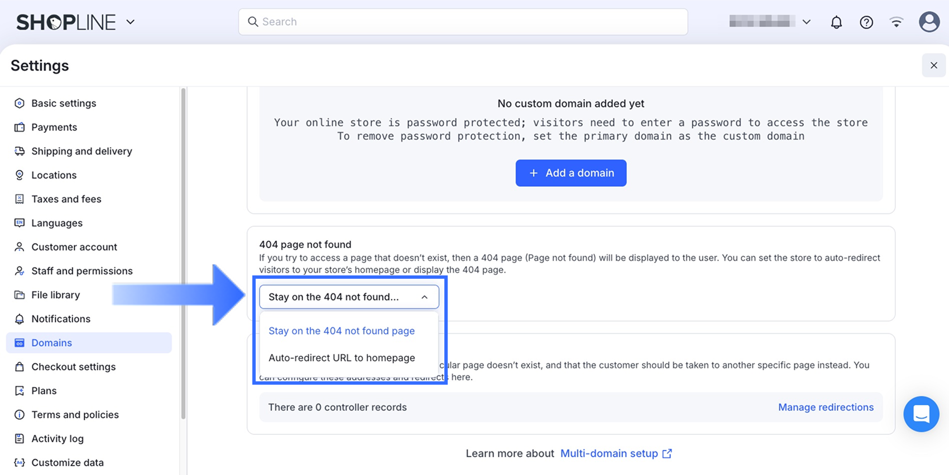Choose Auto-redirect URL to homepage option
The width and height of the screenshot is (949, 475).
342,358
